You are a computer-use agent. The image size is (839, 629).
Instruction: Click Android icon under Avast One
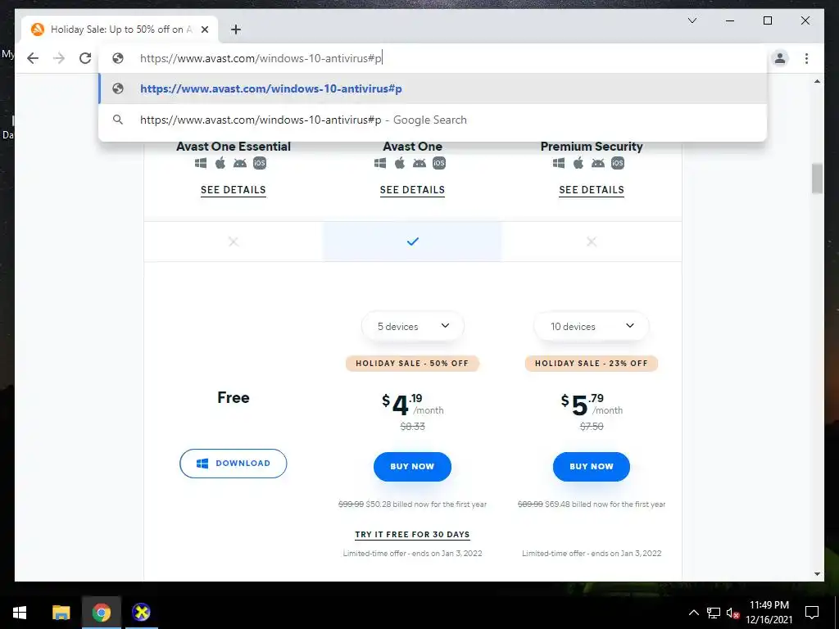419,163
